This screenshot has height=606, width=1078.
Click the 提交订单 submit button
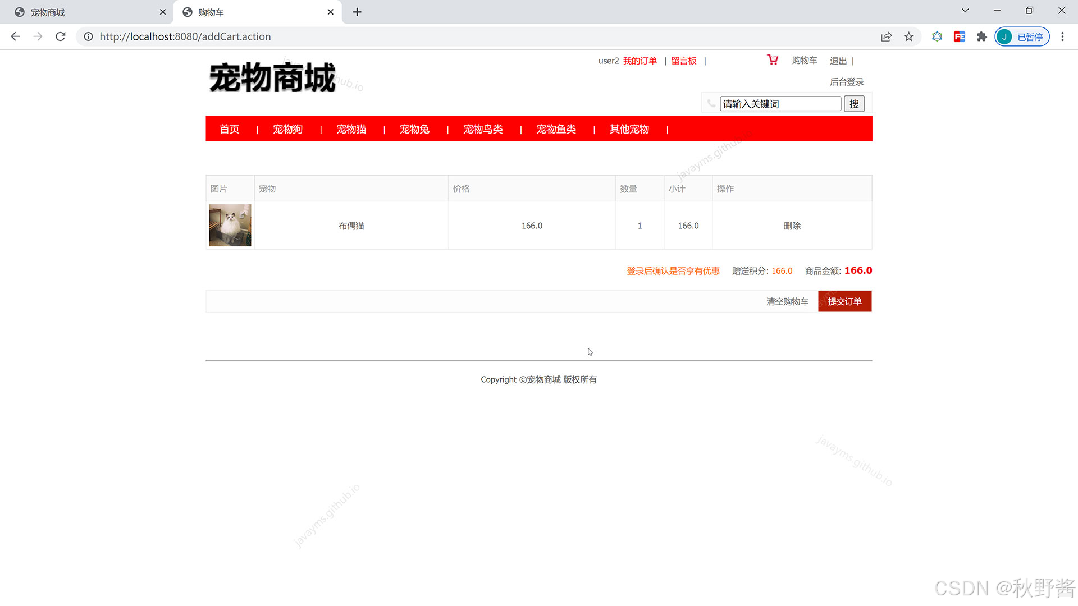click(844, 301)
